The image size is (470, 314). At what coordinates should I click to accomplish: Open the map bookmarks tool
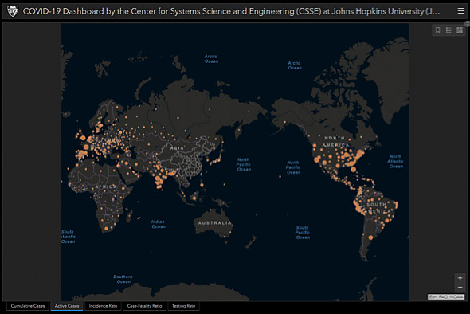[437, 30]
